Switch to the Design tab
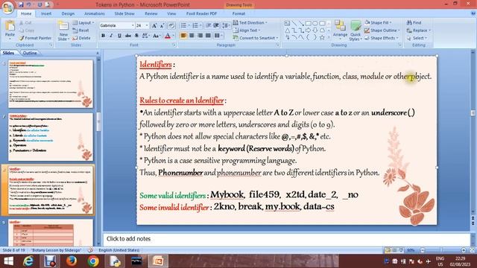477x268 pixels. pos(68,13)
